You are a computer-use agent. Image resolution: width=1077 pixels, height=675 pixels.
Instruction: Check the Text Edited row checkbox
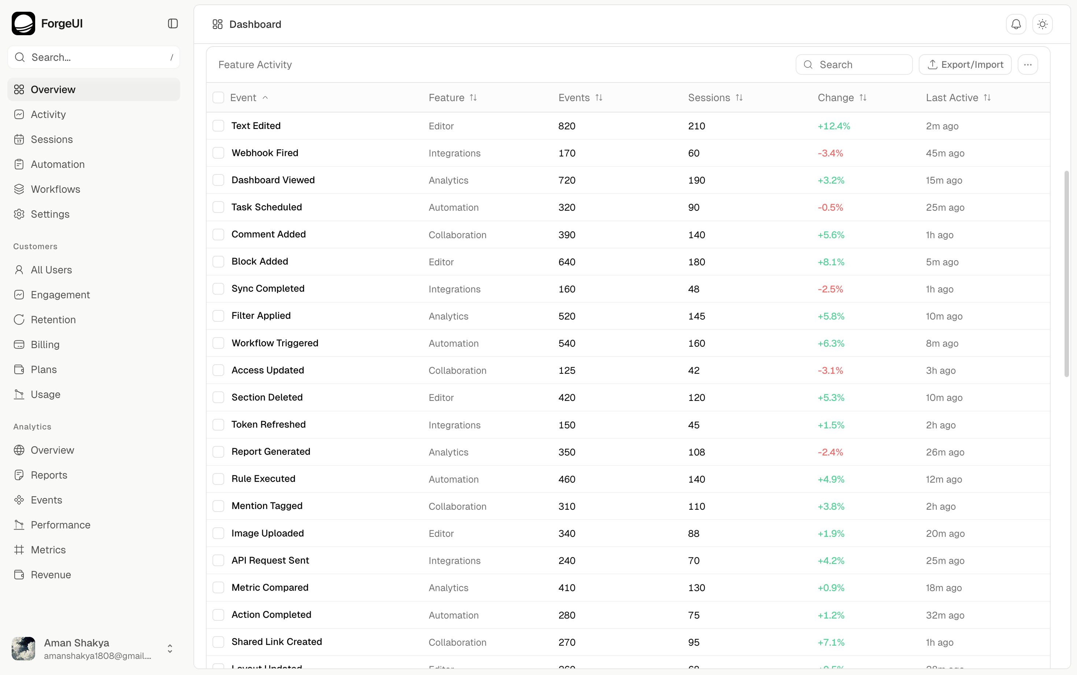(218, 125)
